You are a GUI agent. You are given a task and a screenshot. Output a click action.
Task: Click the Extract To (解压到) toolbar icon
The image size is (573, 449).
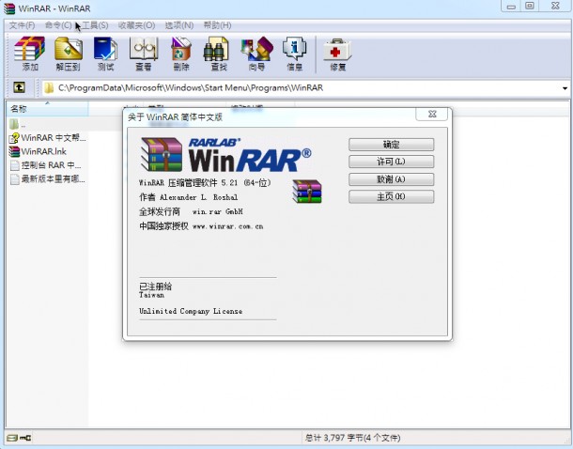[69, 54]
